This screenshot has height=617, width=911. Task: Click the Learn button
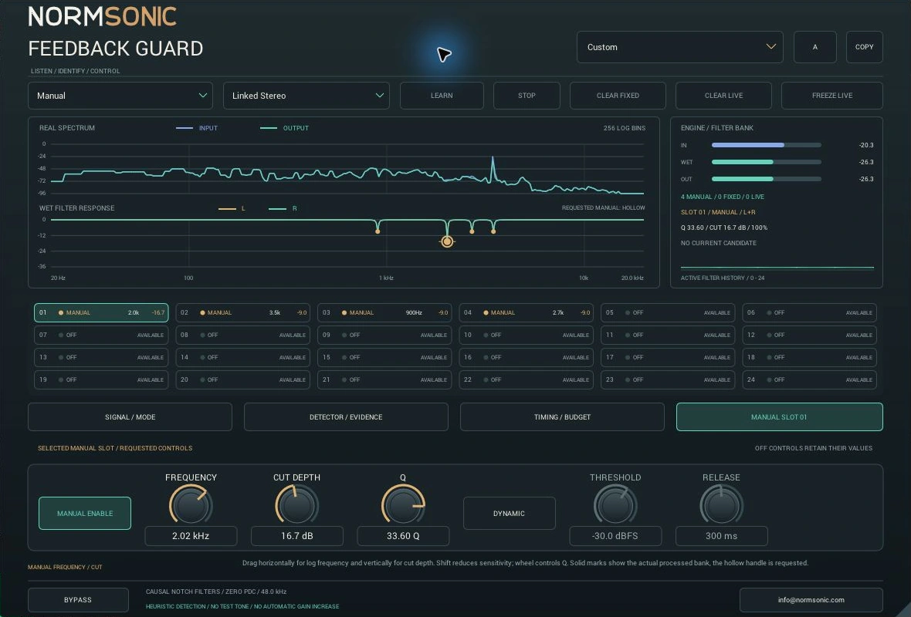(x=442, y=96)
